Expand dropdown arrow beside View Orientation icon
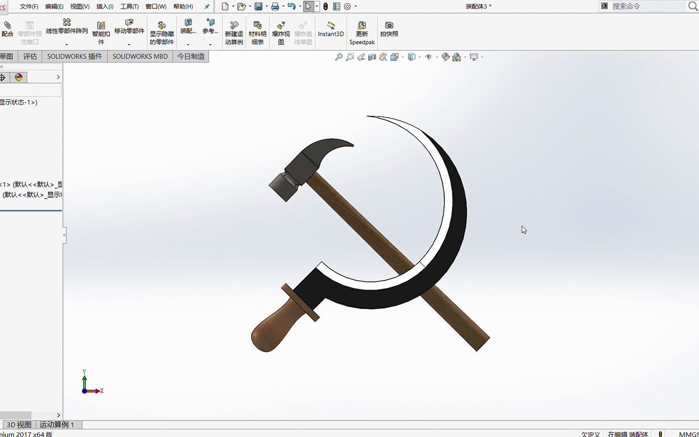Viewport: 699px width, 437px height. point(402,57)
